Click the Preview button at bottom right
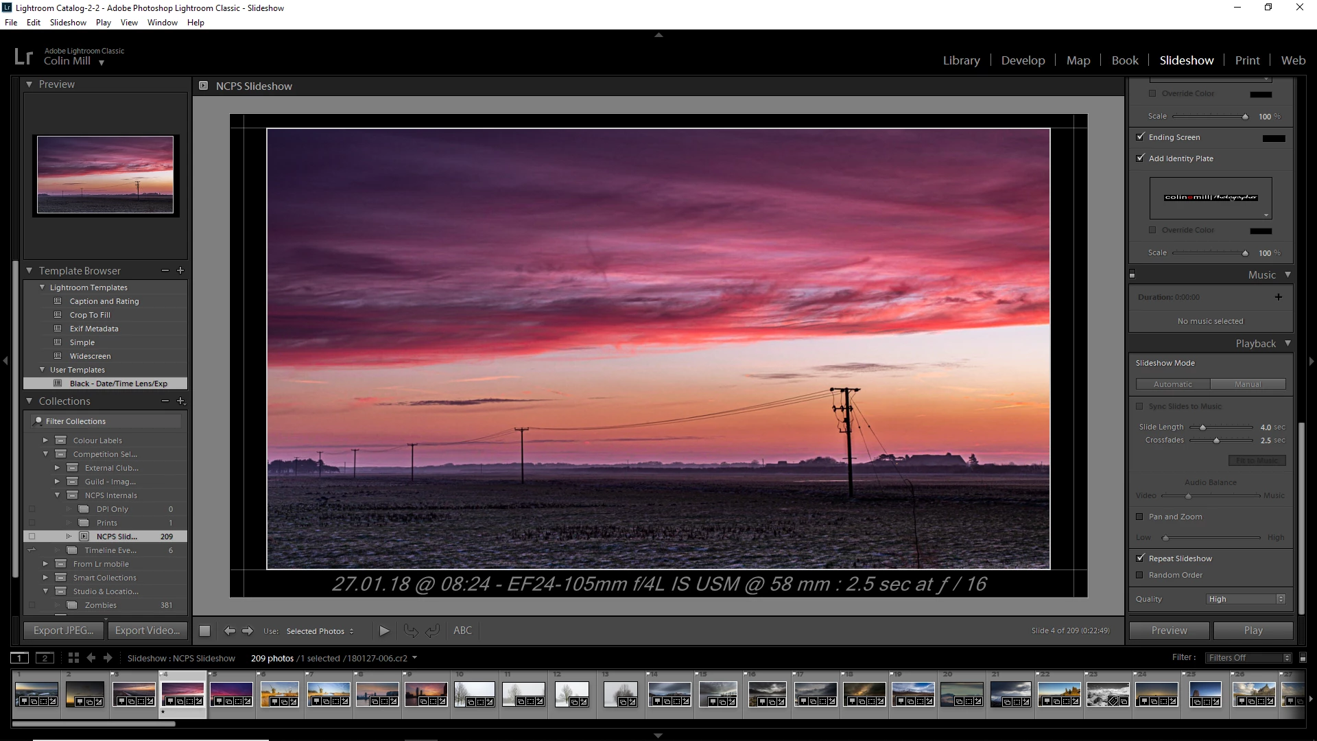 tap(1169, 630)
